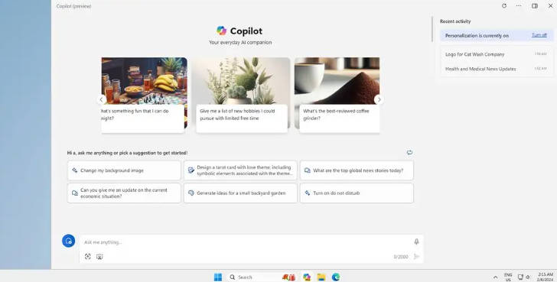Click the ENG US language indicator
The width and height of the screenshot is (557, 282).
[508, 277]
